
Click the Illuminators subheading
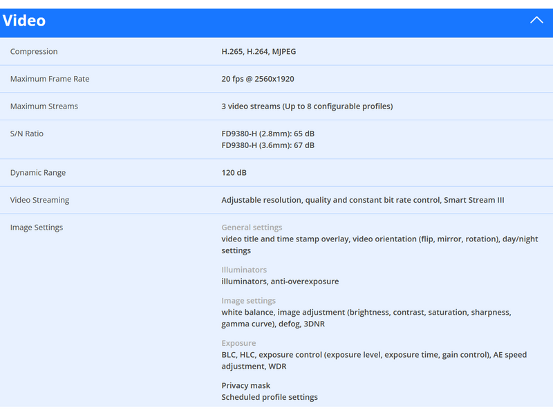[244, 270]
